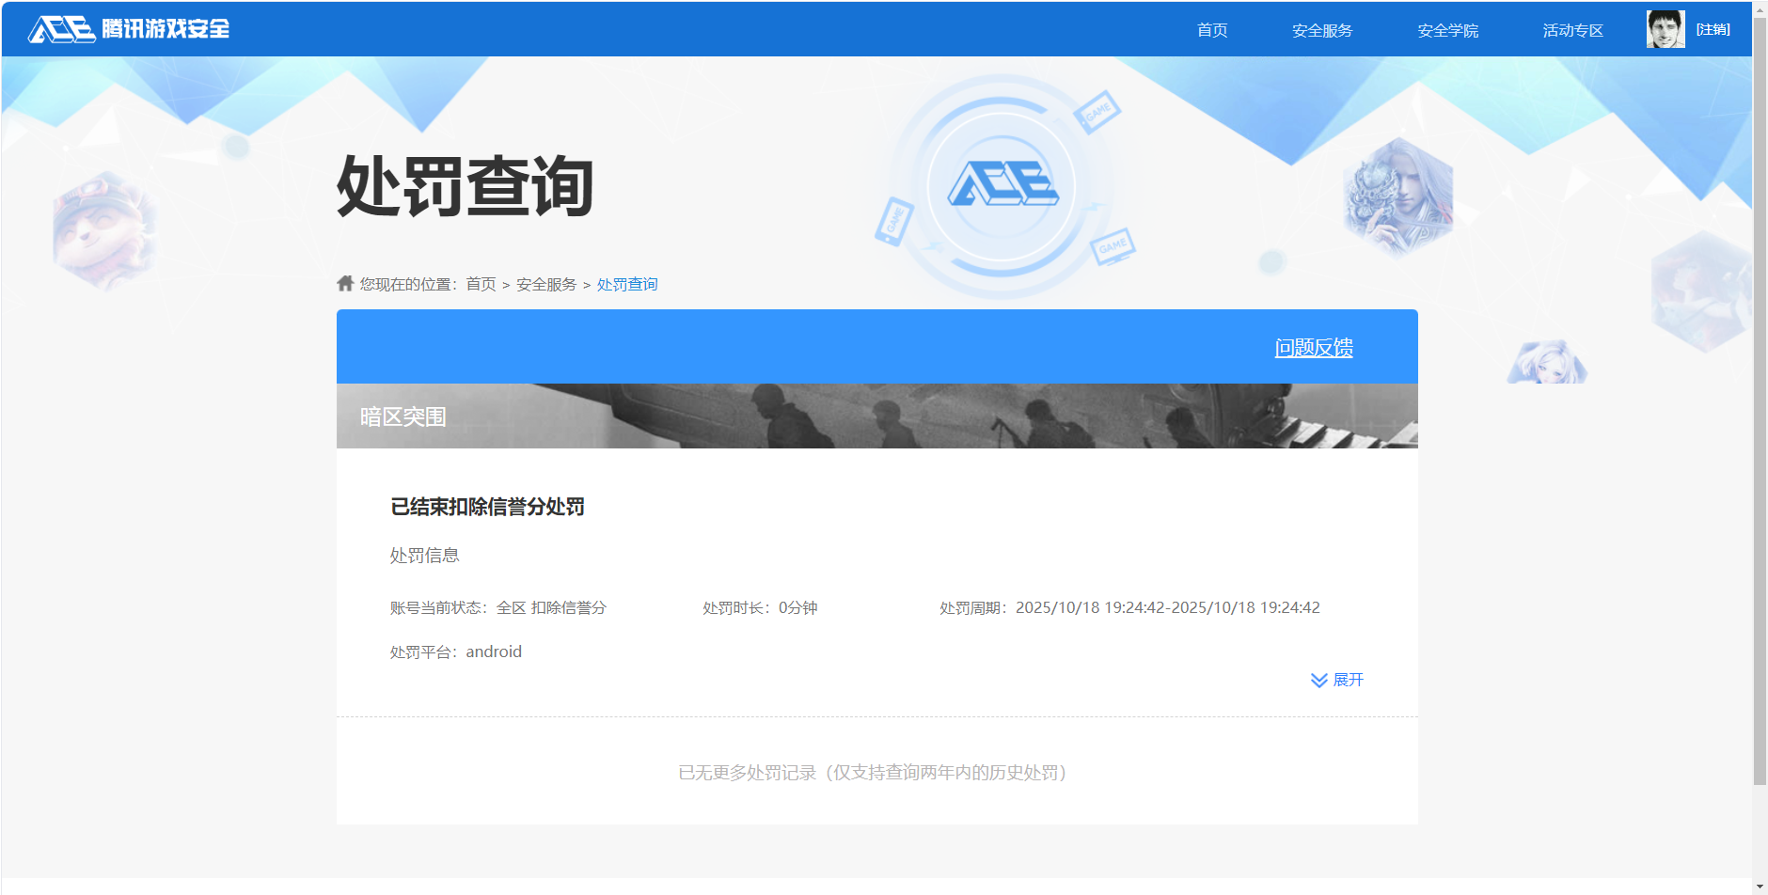Click the 处罚查询 breadcrumb text
Viewport: 1768px width, 895px height.
pyautogui.click(x=626, y=283)
